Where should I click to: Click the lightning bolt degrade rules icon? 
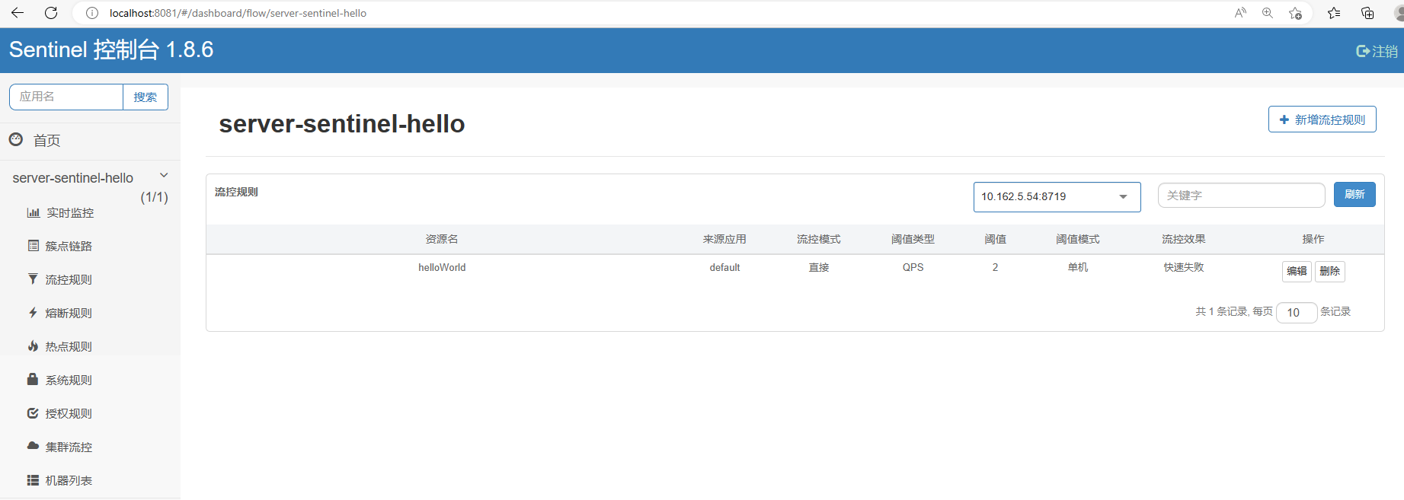(33, 312)
